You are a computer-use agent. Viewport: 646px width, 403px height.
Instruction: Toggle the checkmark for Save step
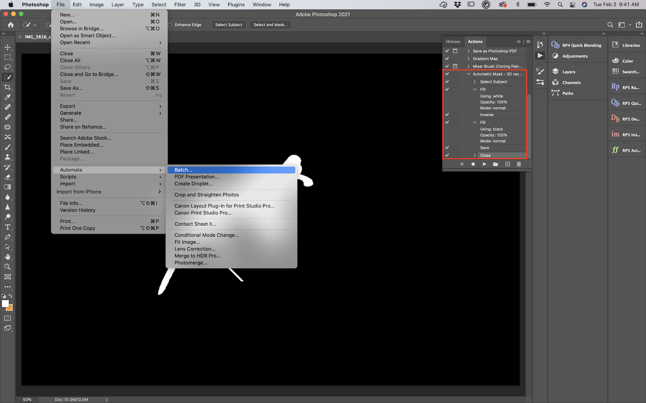447,148
